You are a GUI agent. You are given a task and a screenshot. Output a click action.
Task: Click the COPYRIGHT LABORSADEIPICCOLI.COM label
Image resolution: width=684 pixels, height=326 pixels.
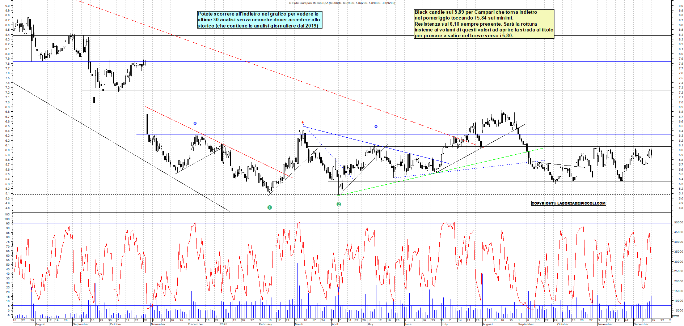point(568,203)
